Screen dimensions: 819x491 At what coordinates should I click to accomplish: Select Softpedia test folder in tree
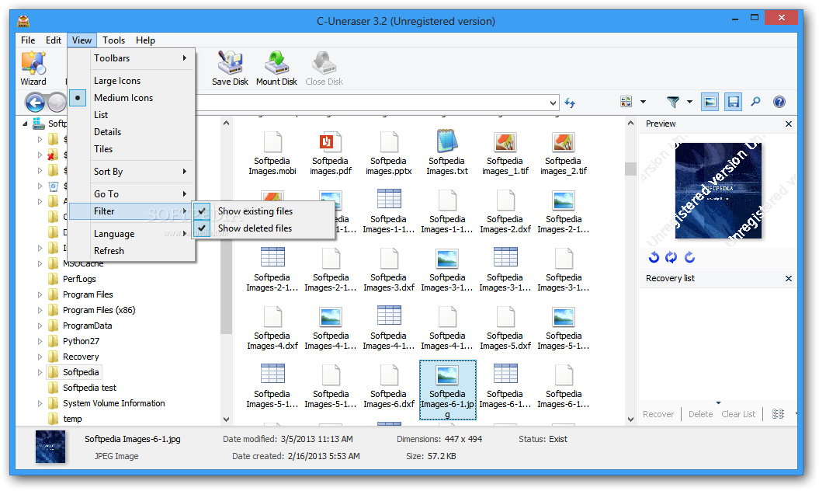[x=89, y=388]
